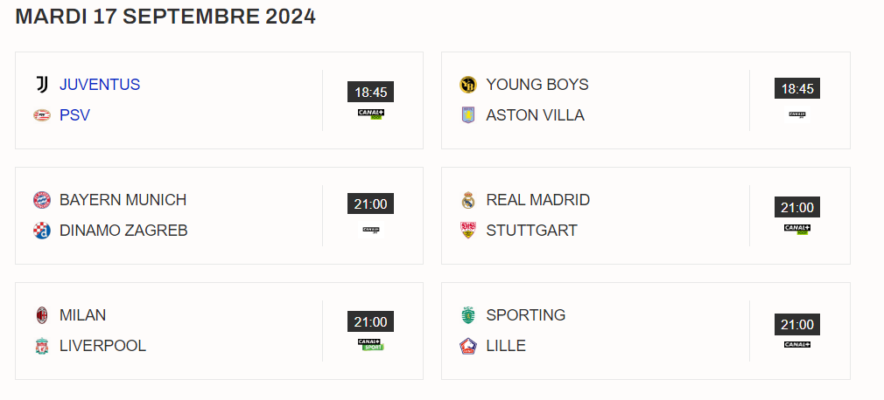The image size is (884, 400).
Task: Click the Young Boys club crest
Action: click(468, 85)
